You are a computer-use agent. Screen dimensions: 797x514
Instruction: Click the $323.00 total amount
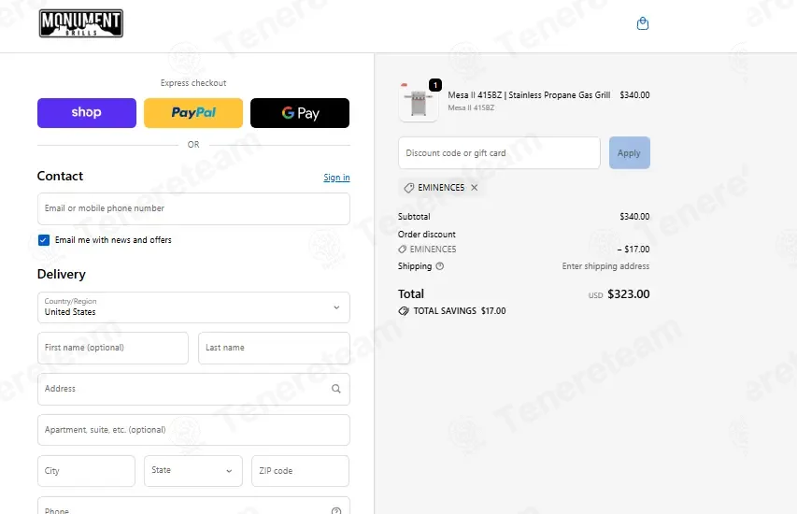click(628, 293)
